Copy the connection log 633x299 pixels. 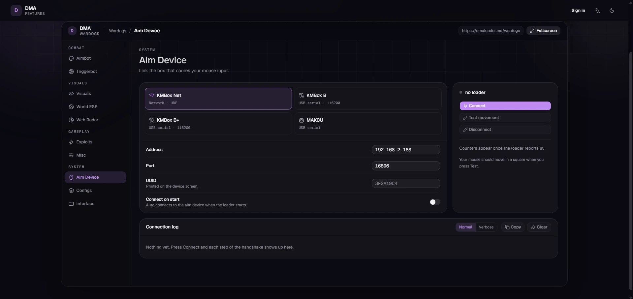(513, 227)
